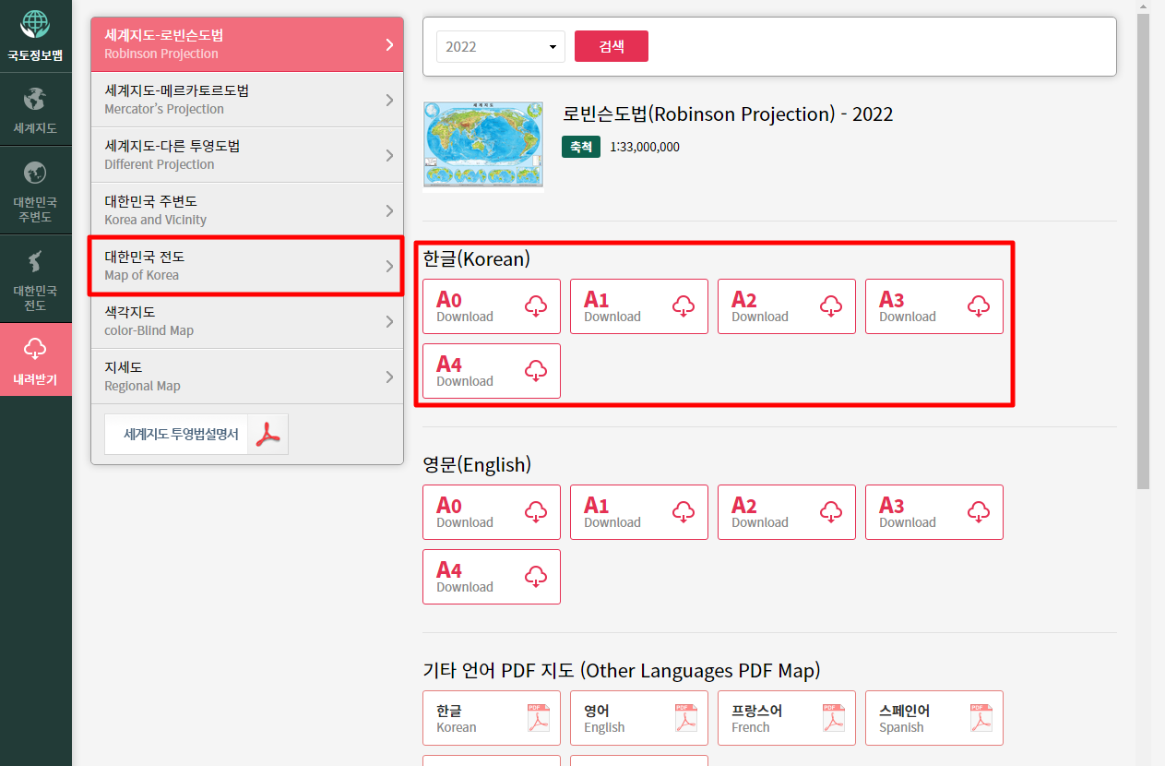
Task: Select 세계지도-다른 투영도법 menu item
Action: tap(247, 155)
